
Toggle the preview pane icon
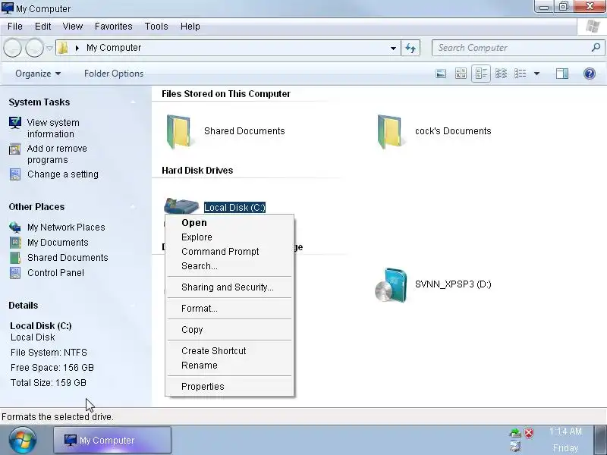[x=562, y=74]
